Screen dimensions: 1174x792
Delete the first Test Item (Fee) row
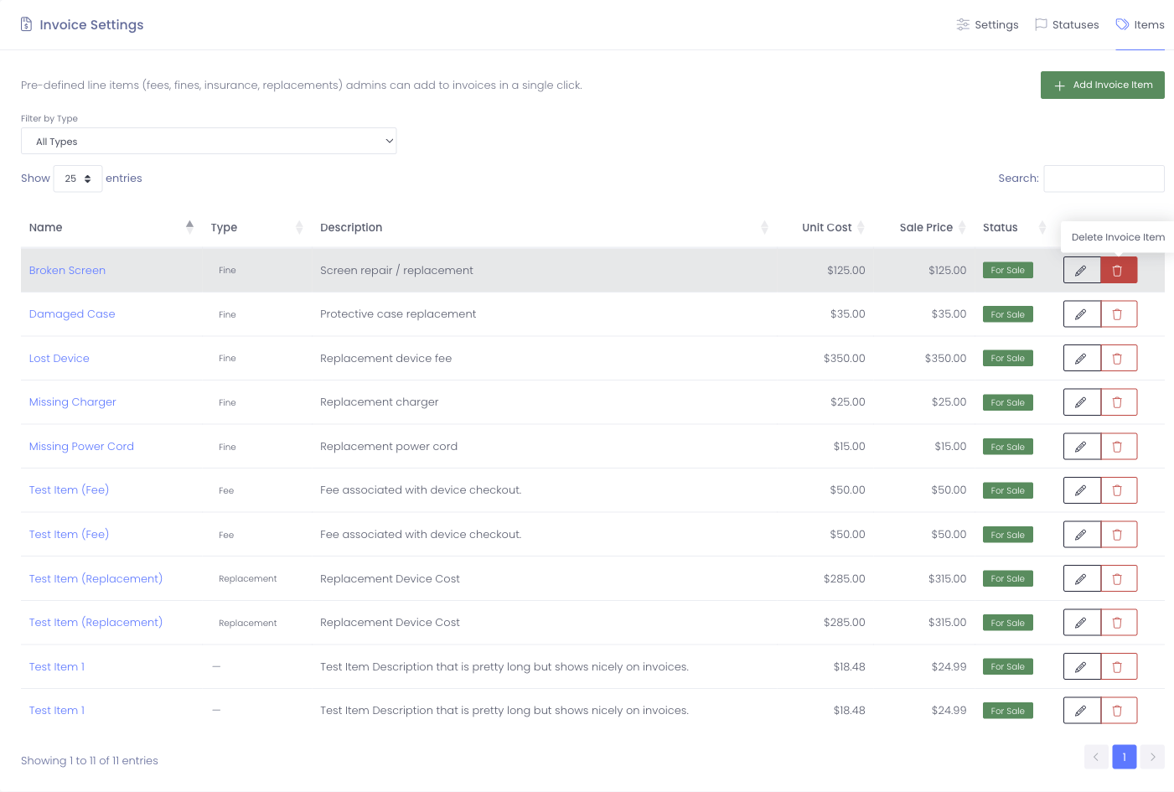pos(1119,490)
